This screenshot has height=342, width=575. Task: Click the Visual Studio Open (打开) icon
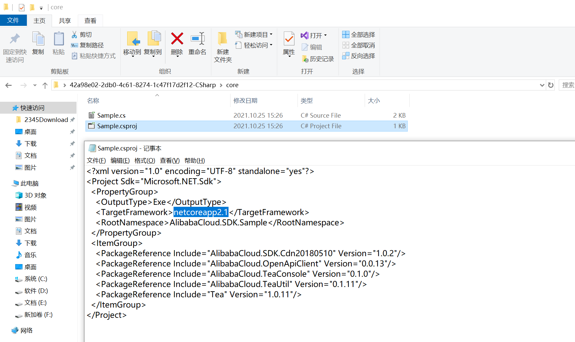pos(304,35)
